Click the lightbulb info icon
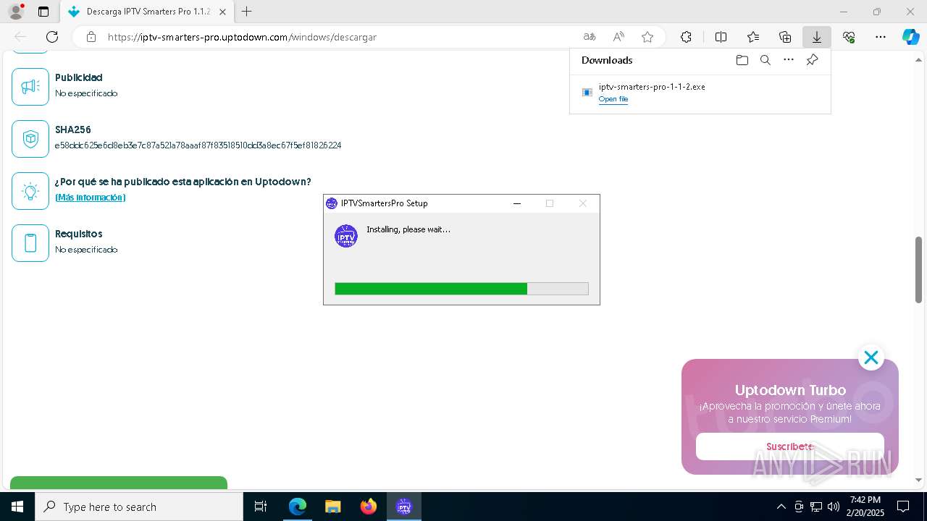The height and width of the screenshot is (521, 927). 30,191
